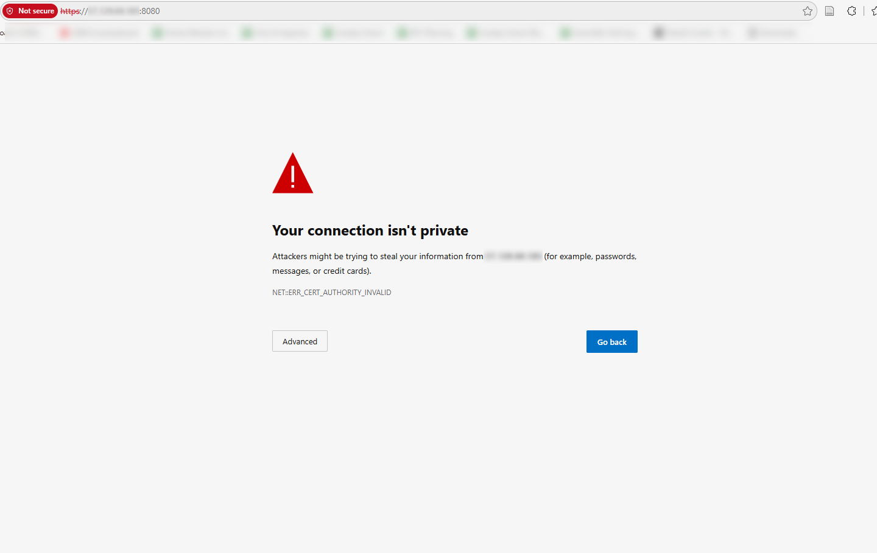Add this page to favorites via star icon
This screenshot has height=553, width=877.
point(808,11)
